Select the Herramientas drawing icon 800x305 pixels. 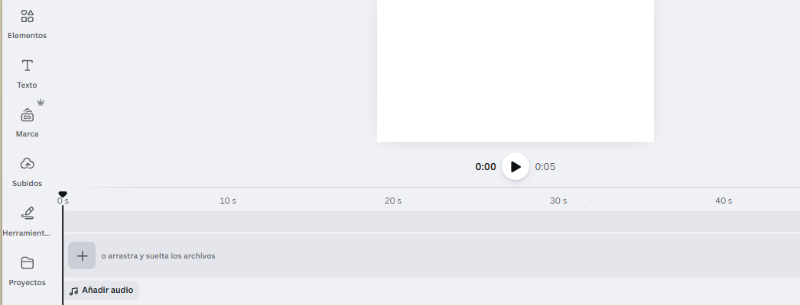(x=27, y=213)
